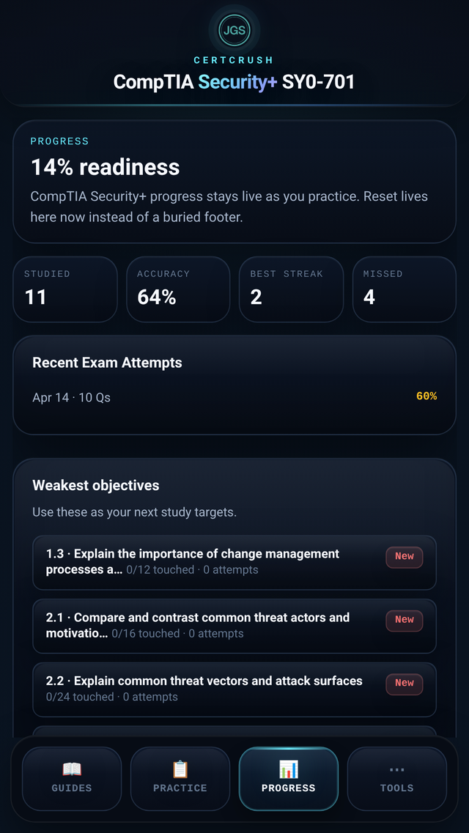Switch to the Guides tab

pyautogui.click(x=71, y=778)
